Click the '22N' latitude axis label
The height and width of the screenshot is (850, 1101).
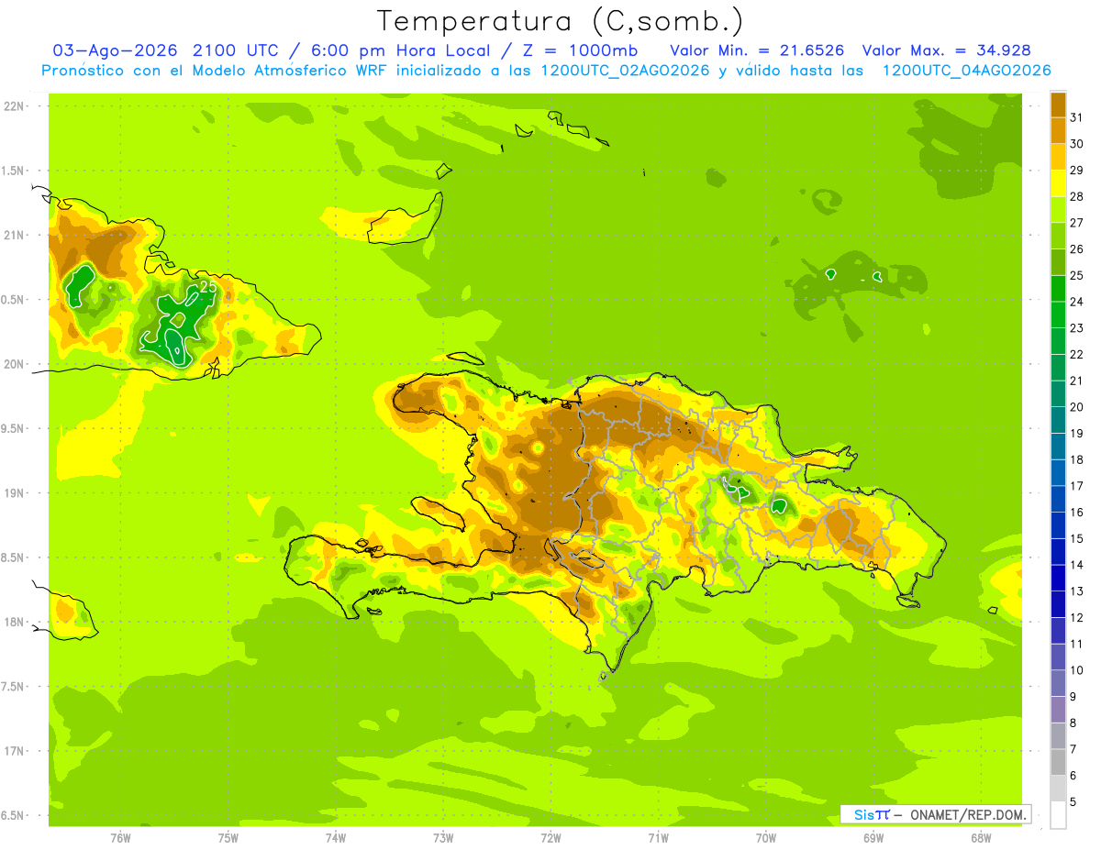coord(13,105)
